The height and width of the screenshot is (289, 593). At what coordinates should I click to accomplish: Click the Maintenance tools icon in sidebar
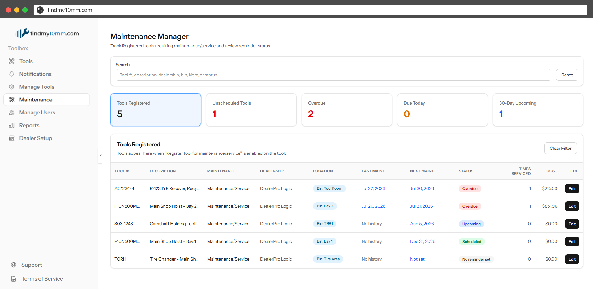tap(12, 100)
